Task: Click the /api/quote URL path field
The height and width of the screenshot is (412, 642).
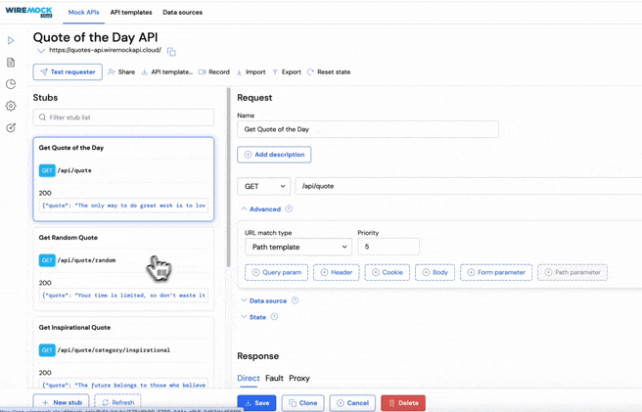Action: [469, 186]
